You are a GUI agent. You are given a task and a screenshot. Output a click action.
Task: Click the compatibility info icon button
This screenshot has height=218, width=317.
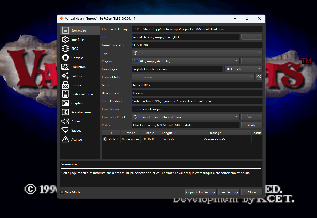(x=259, y=77)
